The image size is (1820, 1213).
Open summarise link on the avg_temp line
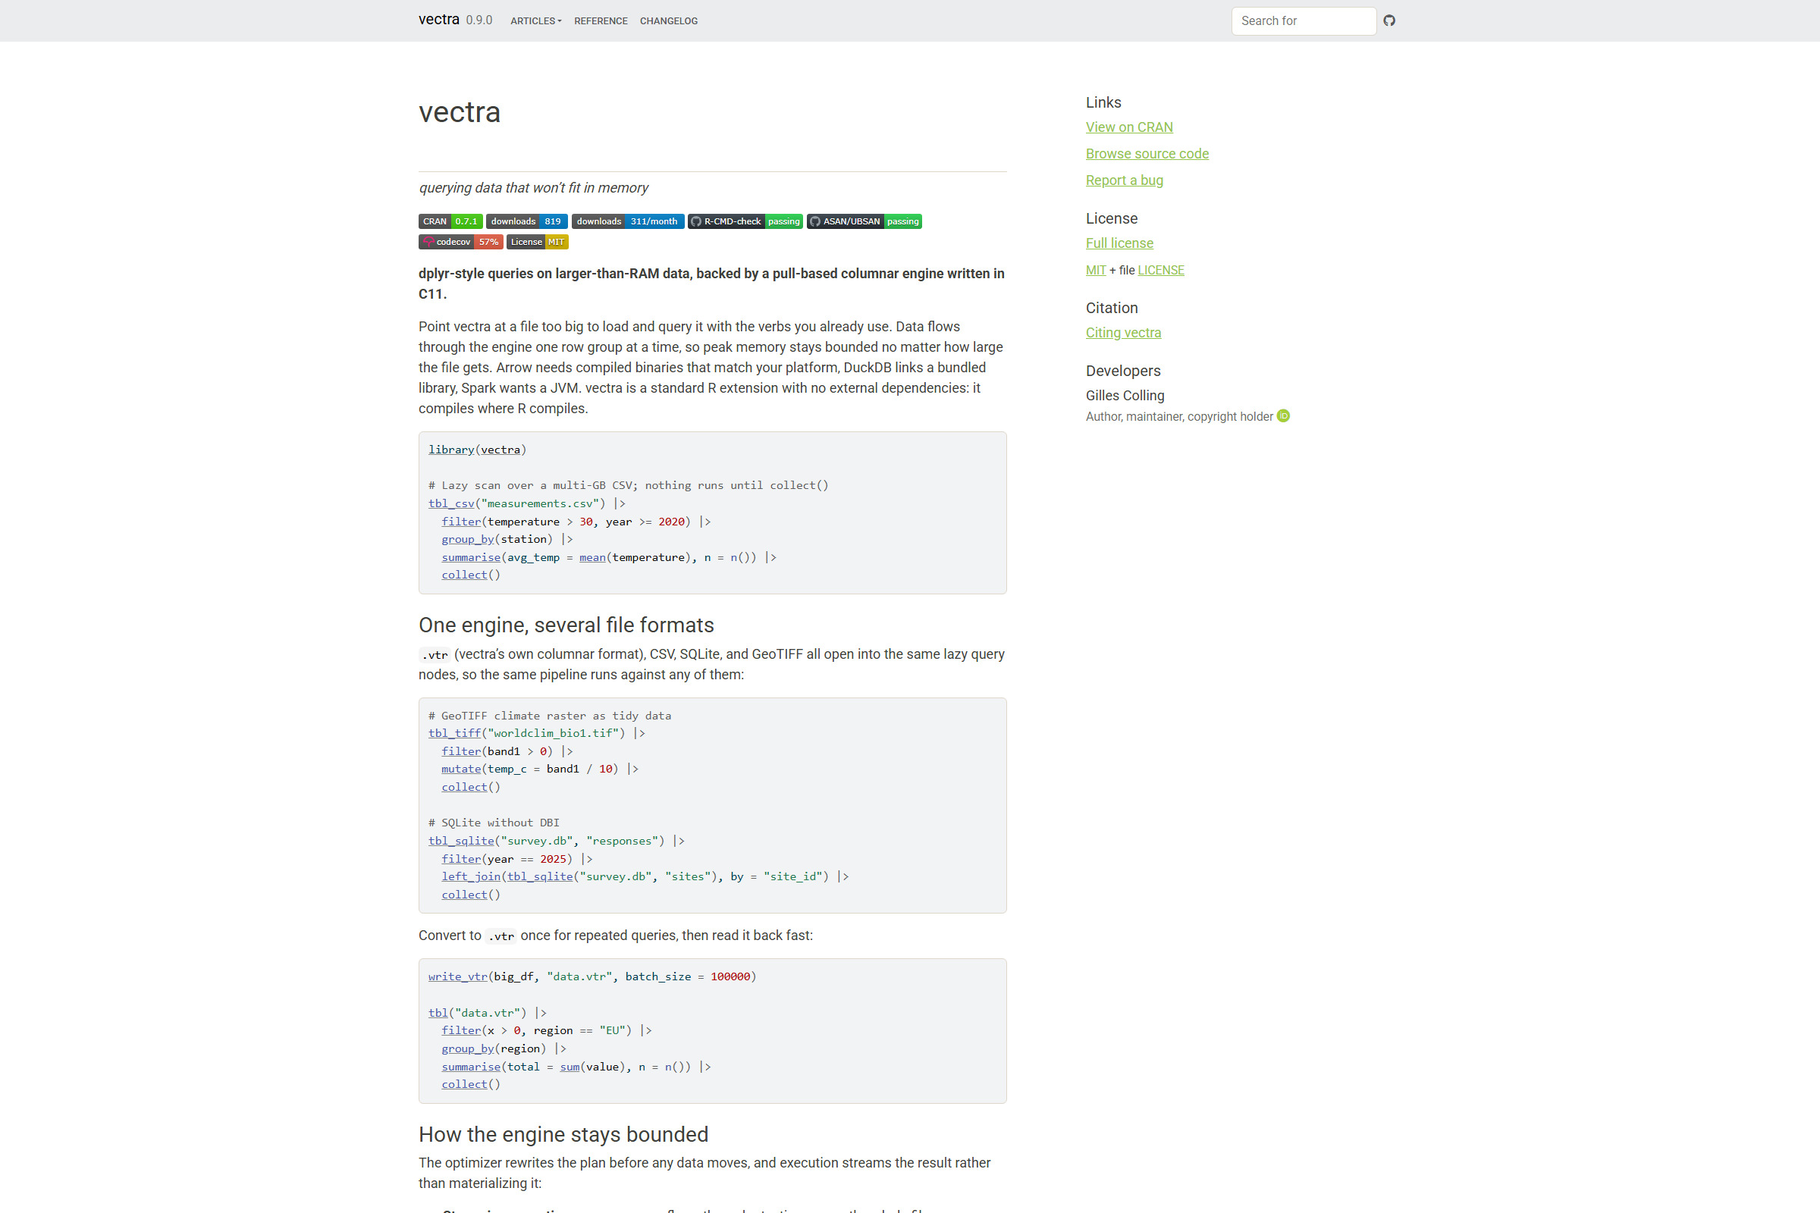pyautogui.click(x=471, y=557)
